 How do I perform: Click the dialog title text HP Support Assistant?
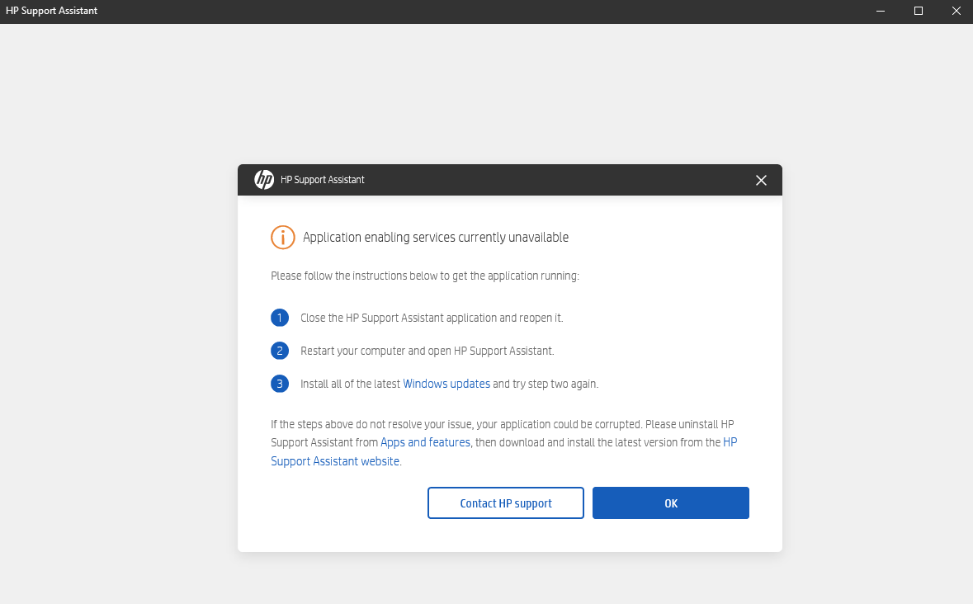(322, 179)
